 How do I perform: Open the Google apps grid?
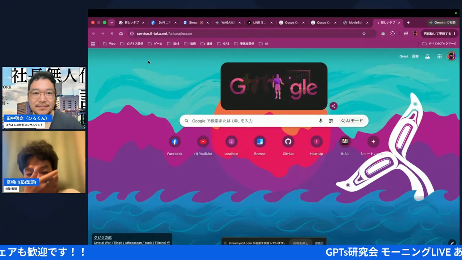tap(439, 56)
